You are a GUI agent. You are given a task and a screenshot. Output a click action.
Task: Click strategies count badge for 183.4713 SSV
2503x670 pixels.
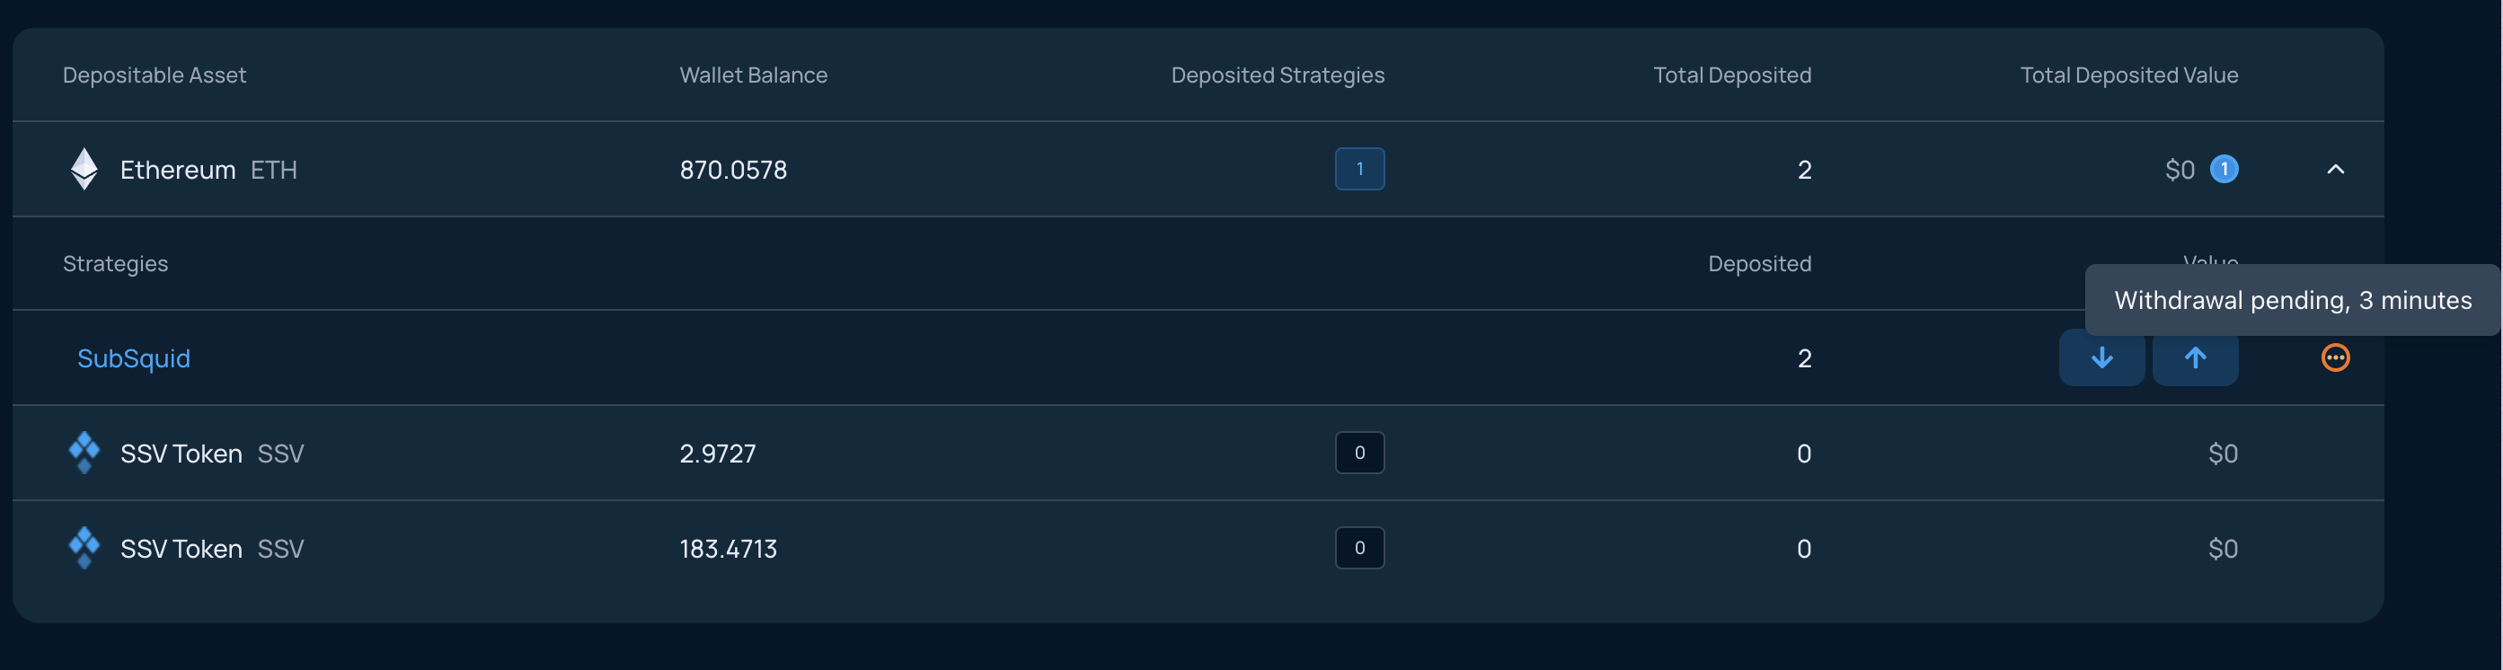point(1359,548)
